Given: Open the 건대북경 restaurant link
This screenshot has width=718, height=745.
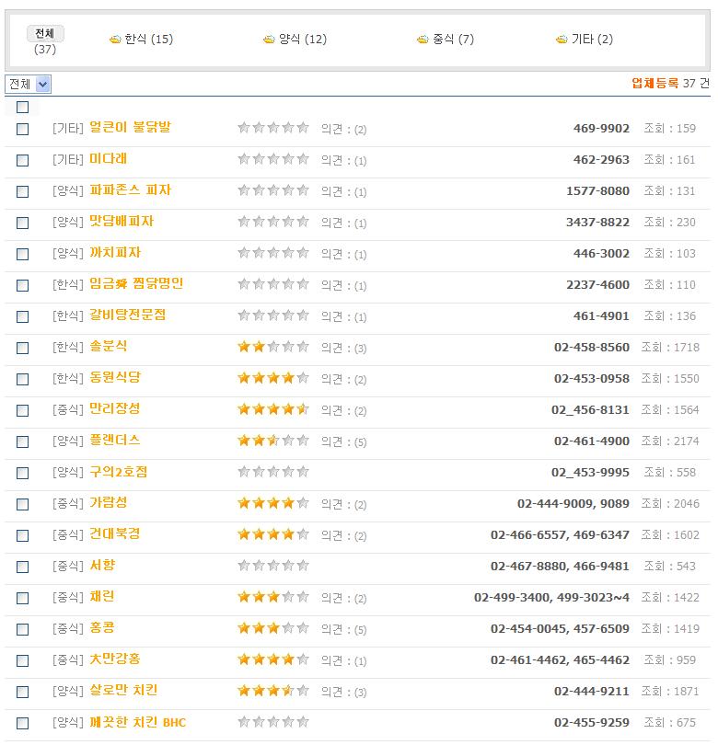Looking at the screenshot, I should click(115, 534).
